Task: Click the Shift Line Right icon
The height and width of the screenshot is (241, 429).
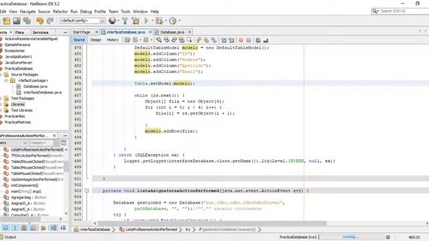Action: coord(231,40)
